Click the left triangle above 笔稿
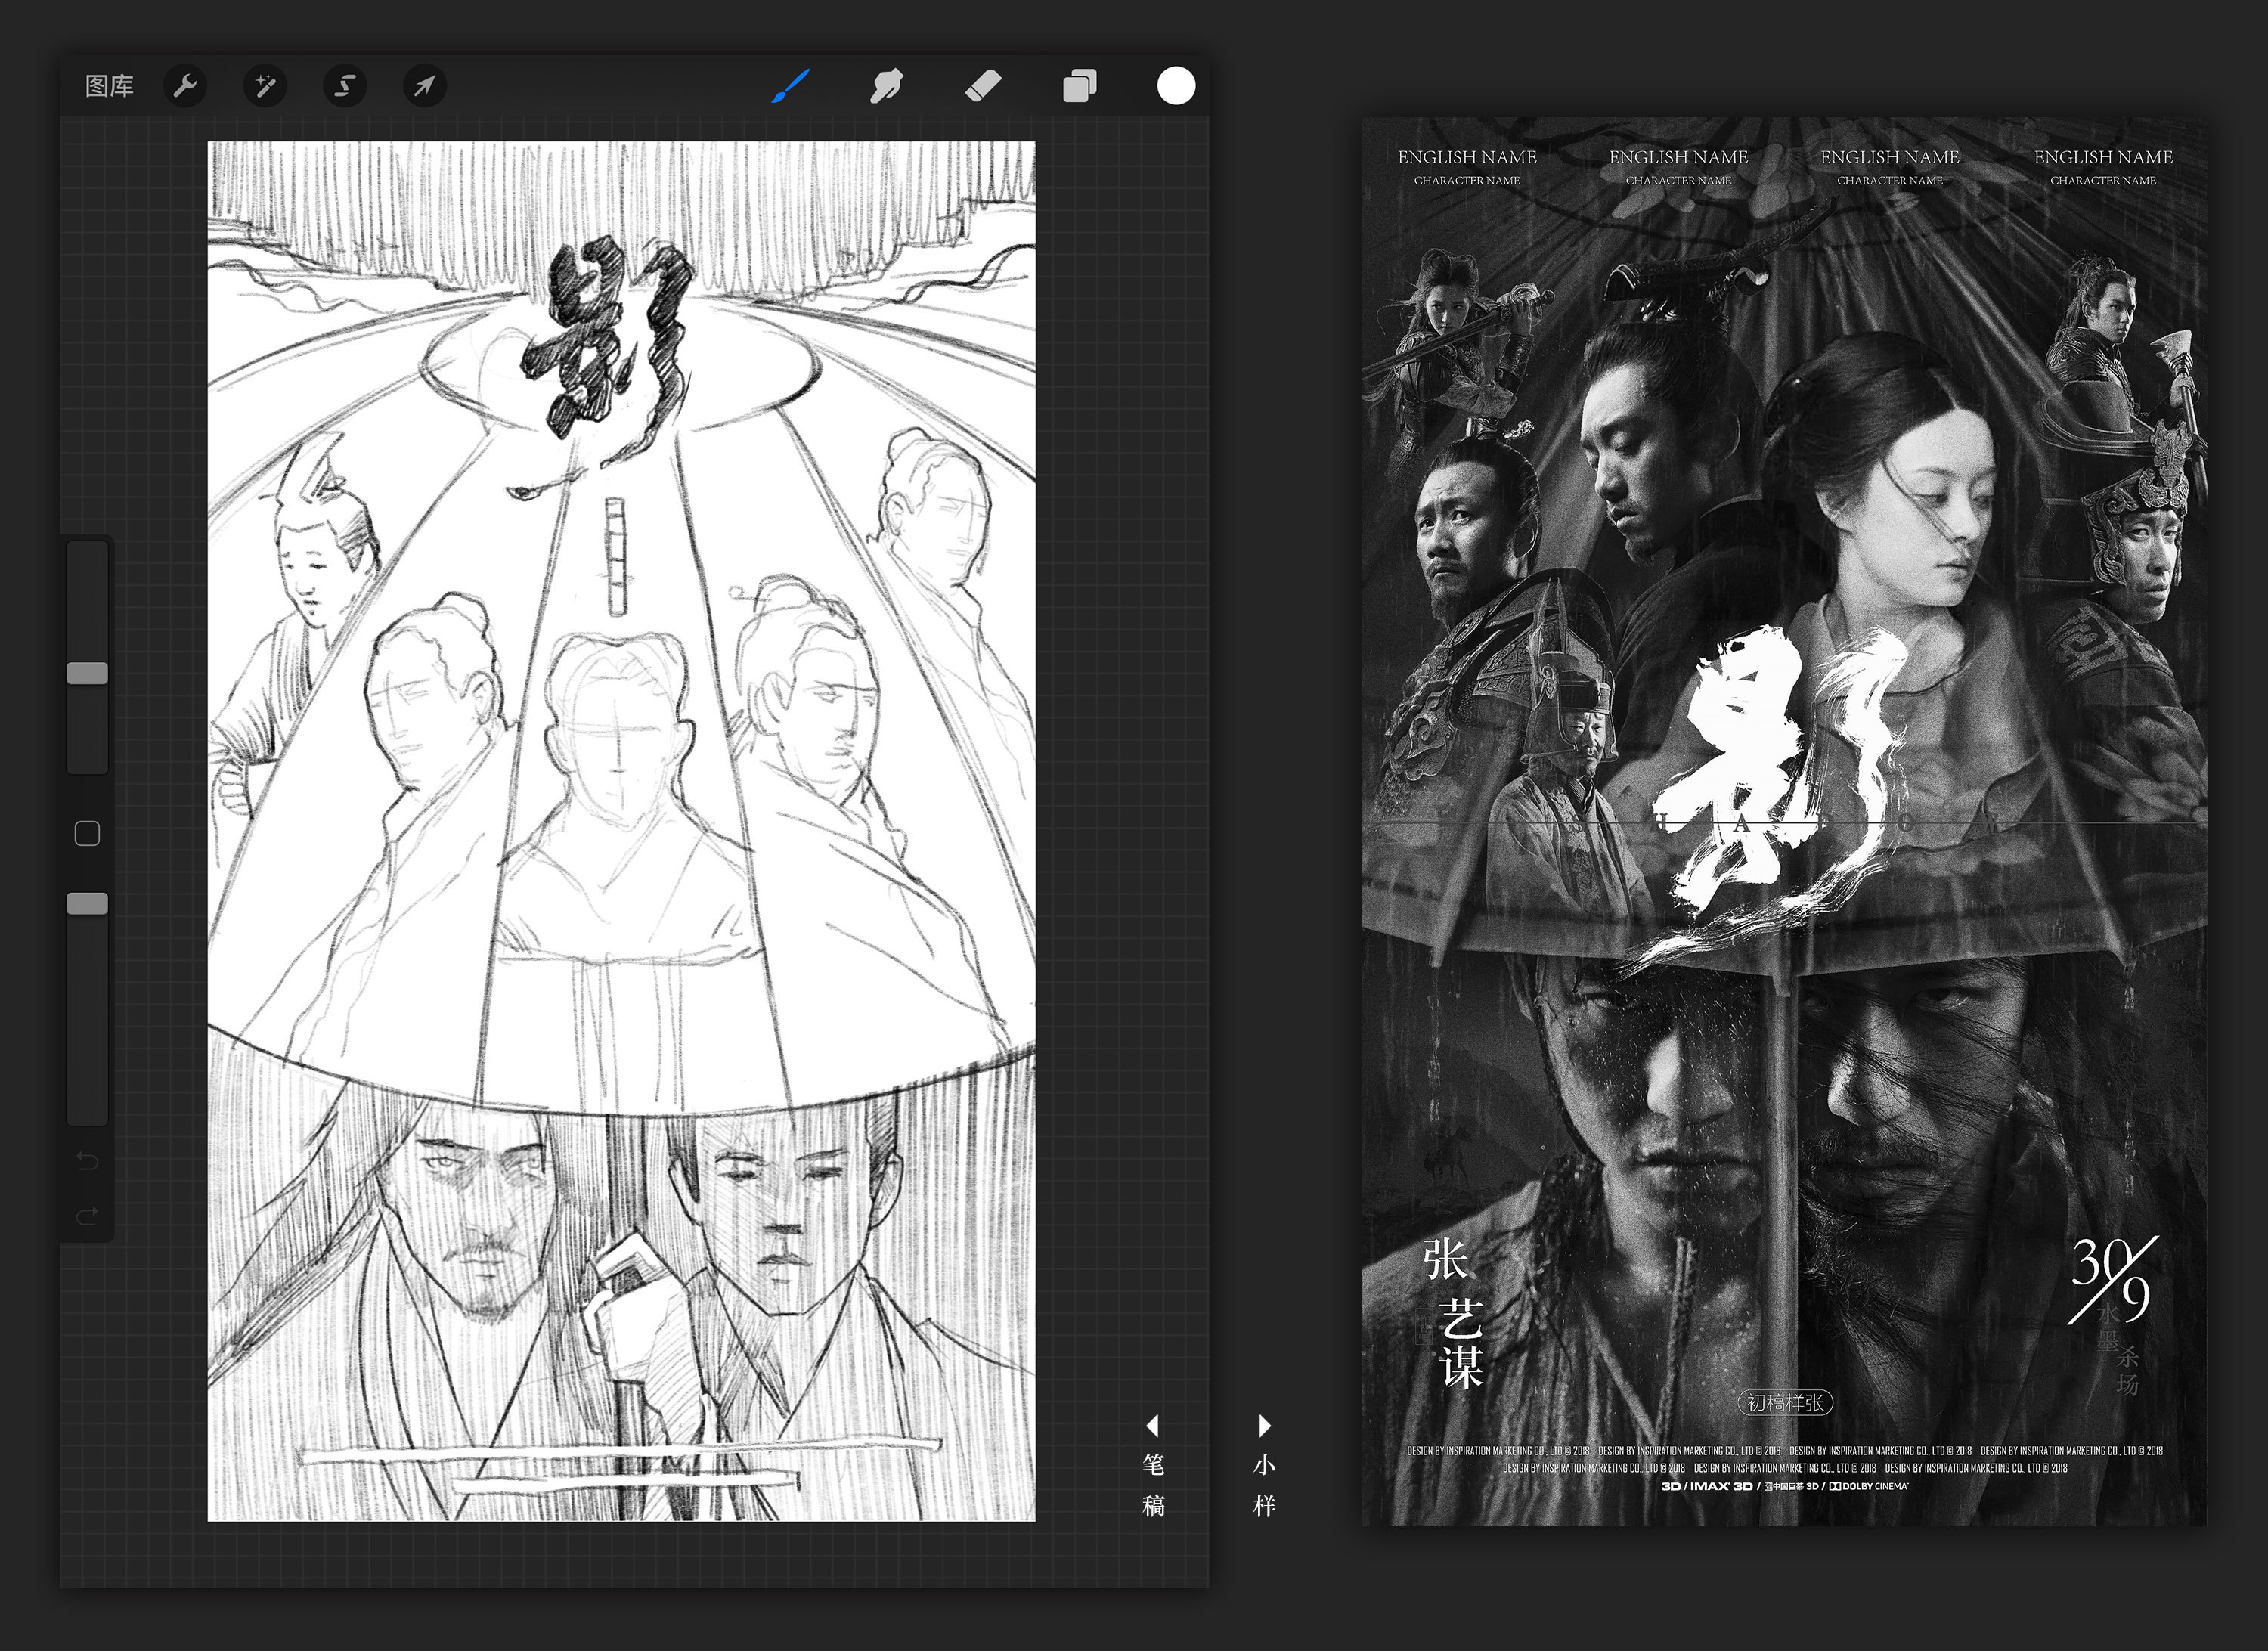The width and height of the screenshot is (2268, 1651). tap(1152, 1425)
